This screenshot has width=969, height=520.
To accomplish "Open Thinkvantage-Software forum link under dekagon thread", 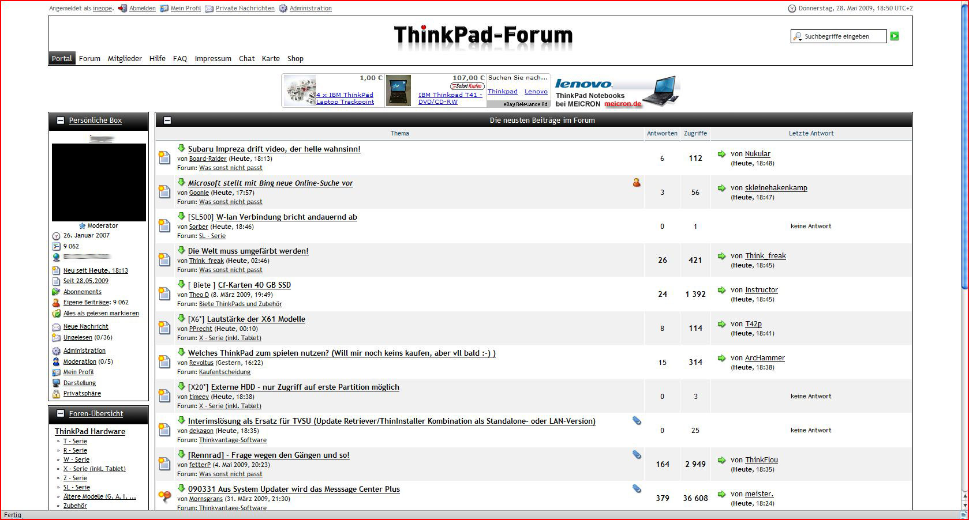I will 233,440.
